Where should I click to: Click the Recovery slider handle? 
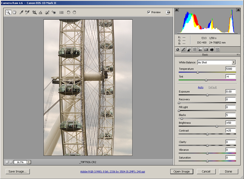click(x=179, y=103)
